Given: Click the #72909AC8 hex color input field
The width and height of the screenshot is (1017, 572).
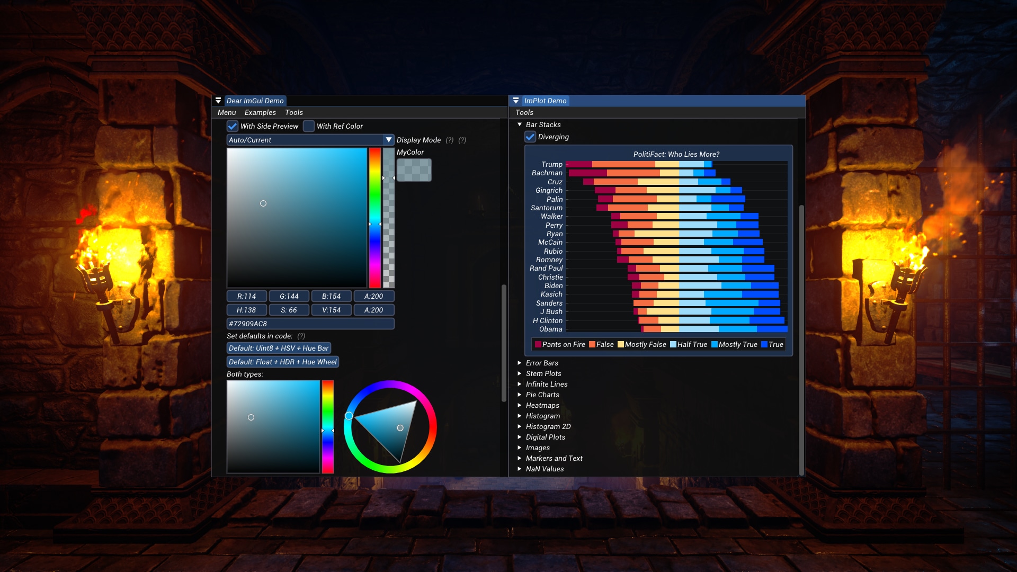Looking at the screenshot, I should click(310, 324).
